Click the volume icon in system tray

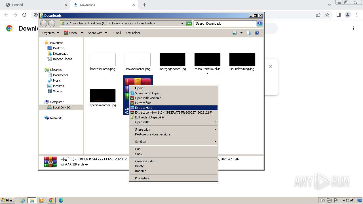pos(322,200)
